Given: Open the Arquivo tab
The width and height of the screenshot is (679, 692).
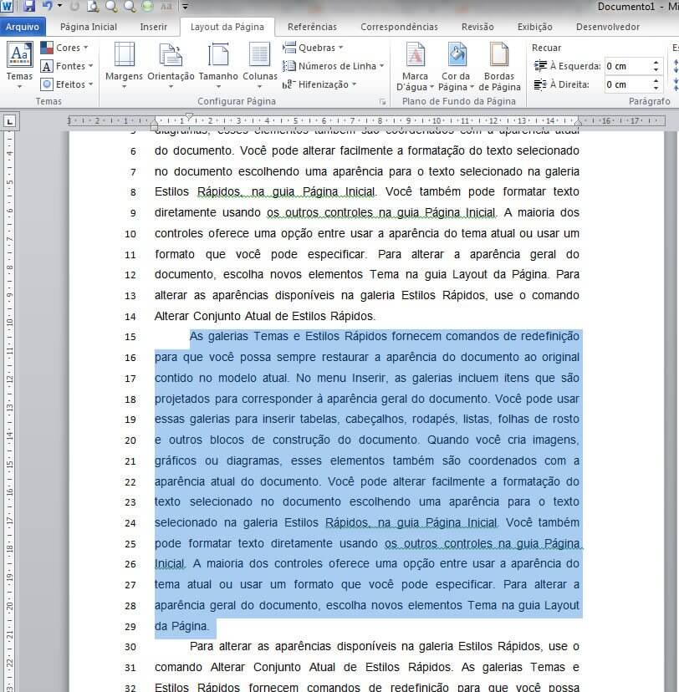Looking at the screenshot, I should (23, 27).
